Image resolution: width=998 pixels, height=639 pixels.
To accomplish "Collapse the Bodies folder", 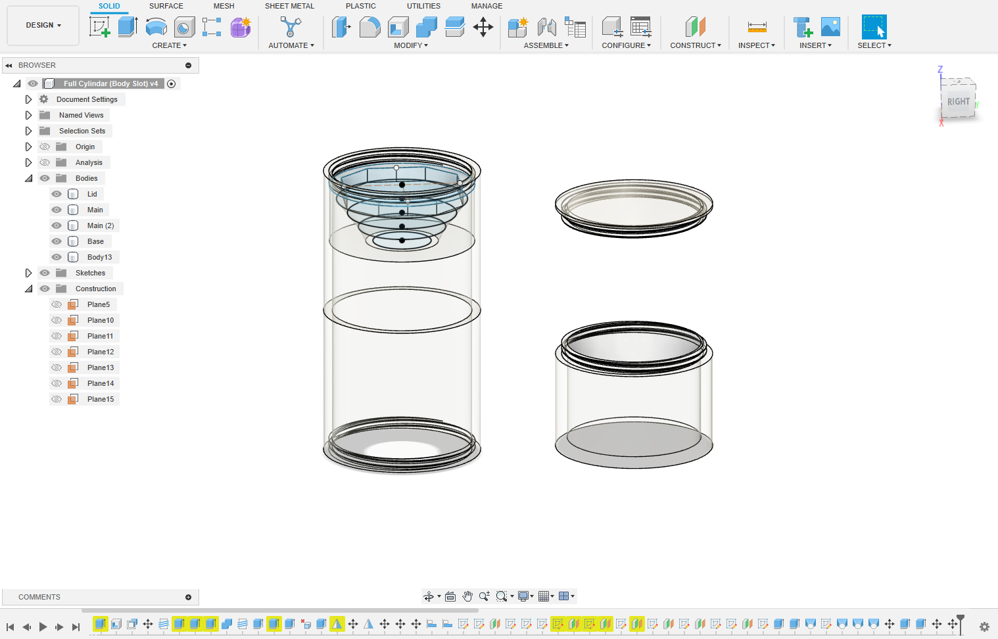I will (x=28, y=178).
